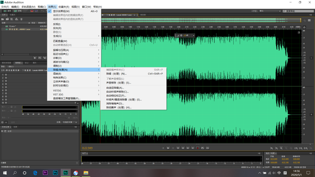This screenshot has width=315, height=177.
Task: Click the Rewind transport button
Action: coord(183,148)
